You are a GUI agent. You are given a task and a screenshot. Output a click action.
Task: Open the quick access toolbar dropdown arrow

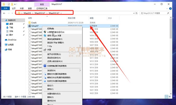coord(15,4)
